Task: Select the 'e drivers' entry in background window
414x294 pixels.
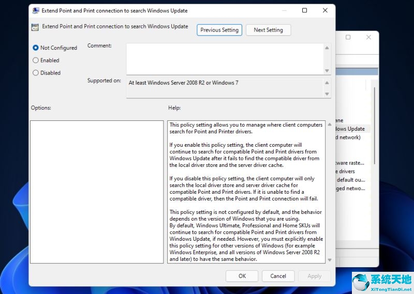Action: pyautogui.click(x=345, y=172)
